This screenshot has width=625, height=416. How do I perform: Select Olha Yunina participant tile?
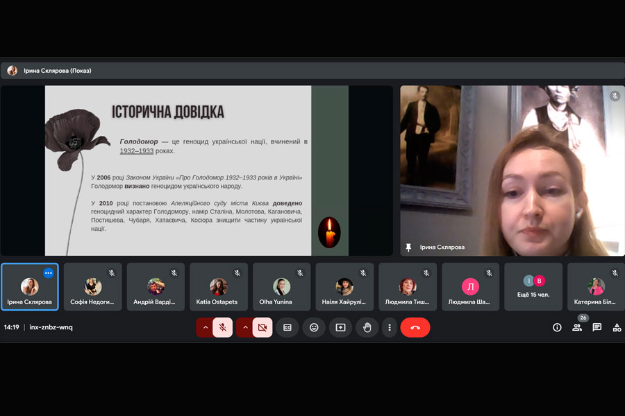(x=281, y=286)
